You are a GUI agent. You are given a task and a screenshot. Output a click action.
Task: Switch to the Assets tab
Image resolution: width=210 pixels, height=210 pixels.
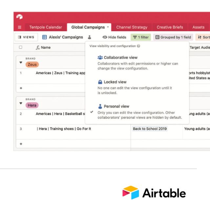198,27
